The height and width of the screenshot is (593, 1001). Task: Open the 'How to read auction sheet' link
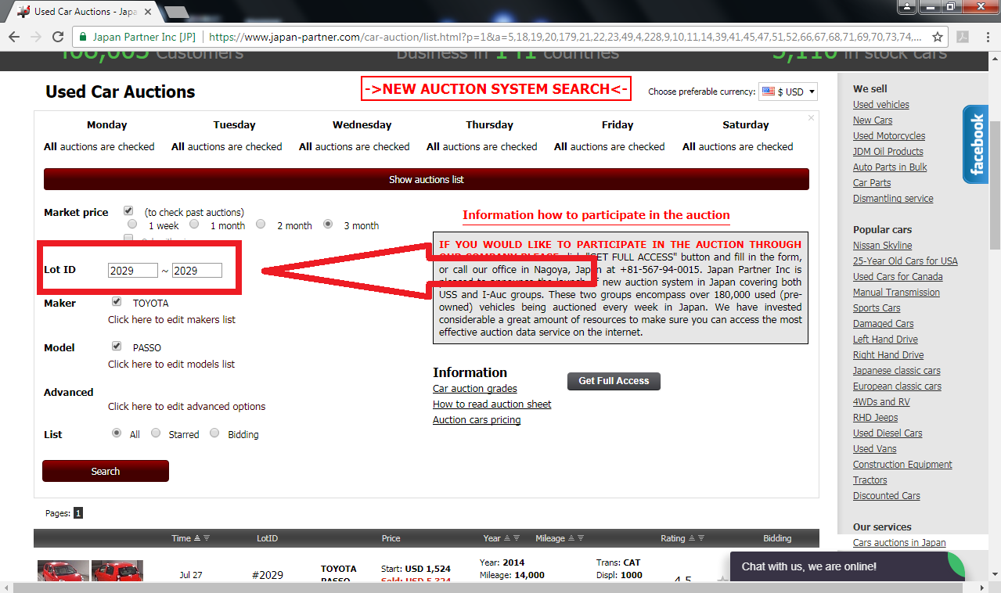491,404
